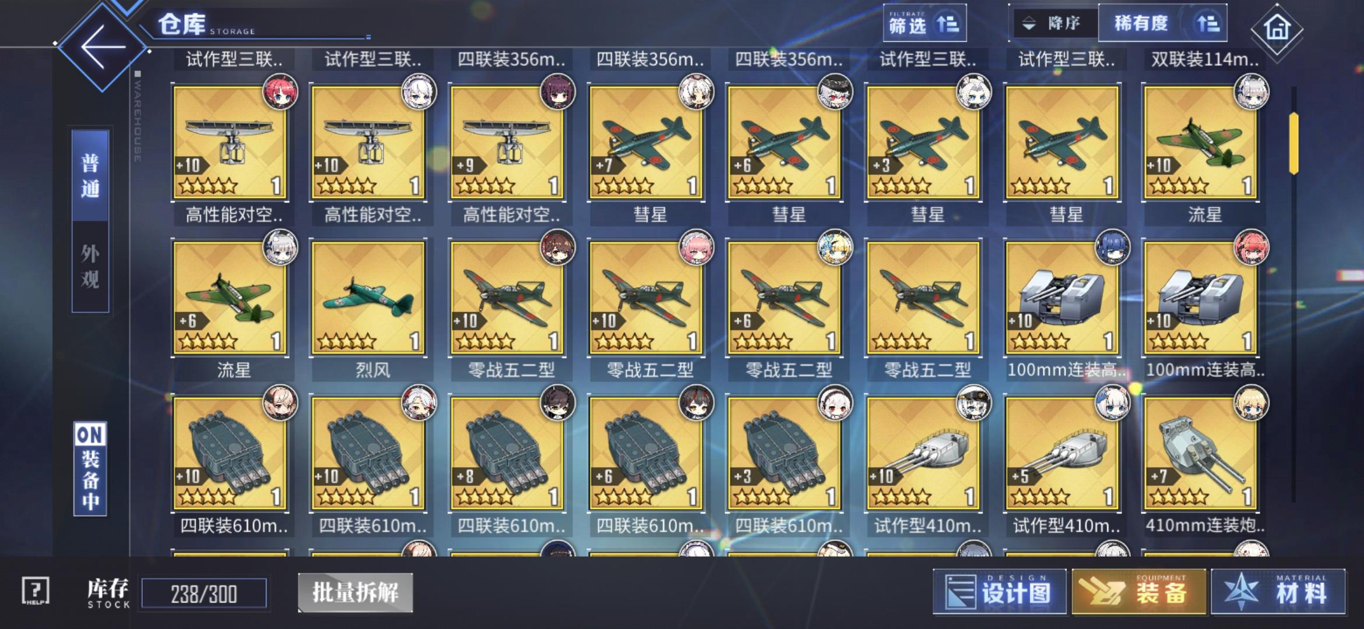Open the 材料 material category
The image size is (1364, 629).
[1278, 592]
